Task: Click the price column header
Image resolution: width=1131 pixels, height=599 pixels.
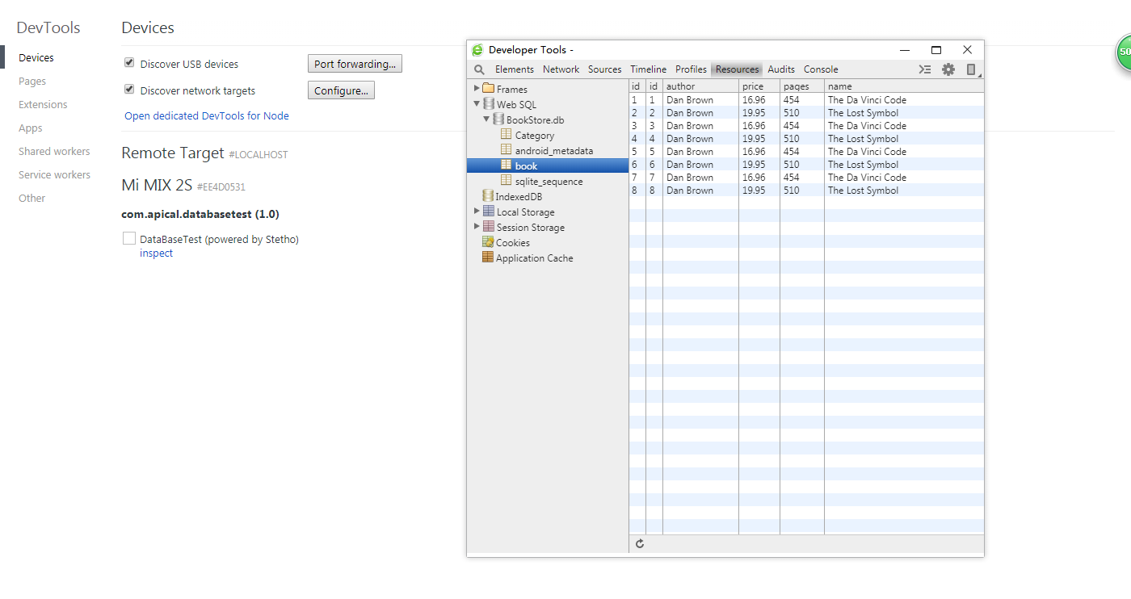Action: click(x=759, y=86)
